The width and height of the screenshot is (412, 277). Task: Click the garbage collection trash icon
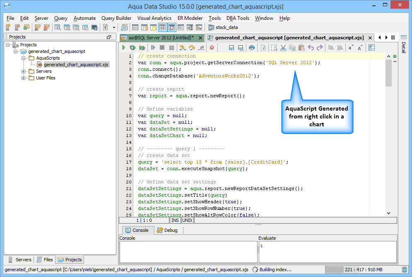pyautogui.click(x=404, y=270)
